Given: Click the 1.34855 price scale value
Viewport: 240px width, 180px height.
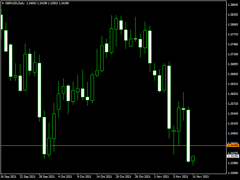Looking at the screenshot, I should coord(233,133).
